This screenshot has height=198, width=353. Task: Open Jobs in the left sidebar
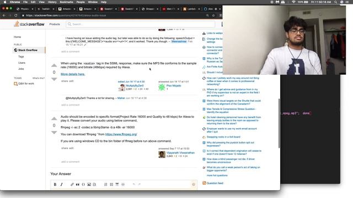(x=21, y=69)
